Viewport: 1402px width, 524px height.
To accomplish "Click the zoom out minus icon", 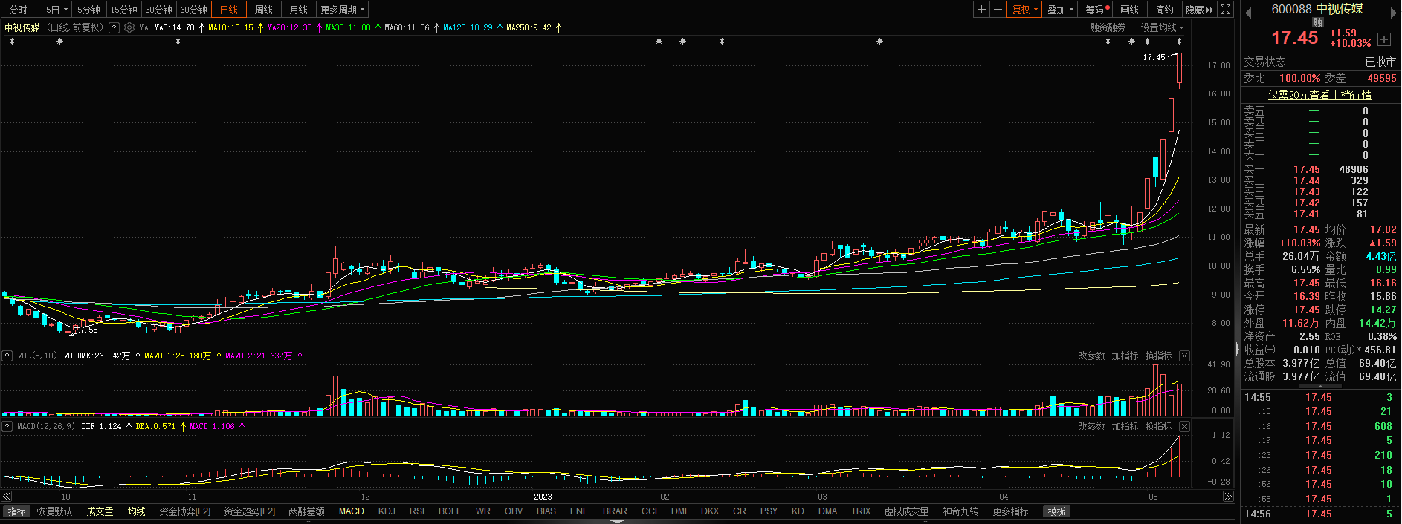I will [998, 10].
